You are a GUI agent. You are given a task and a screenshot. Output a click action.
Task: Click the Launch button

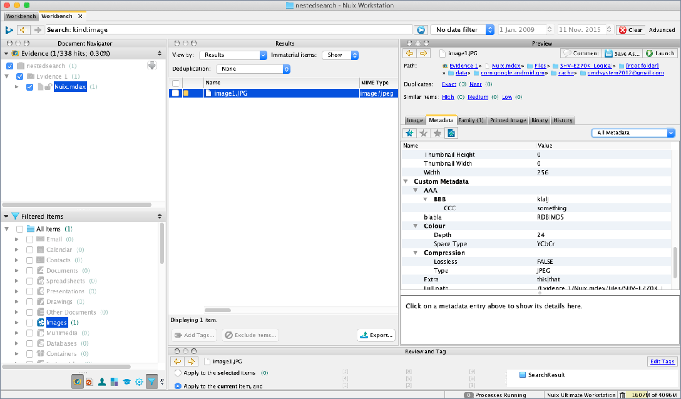click(x=660, y=53)
